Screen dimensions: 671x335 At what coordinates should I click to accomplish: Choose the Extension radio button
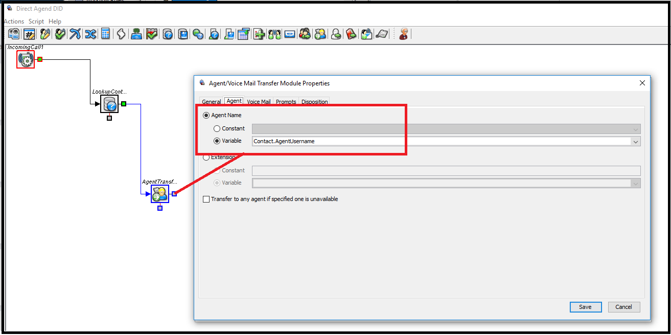pyautogui.click(x=206, y=158)
